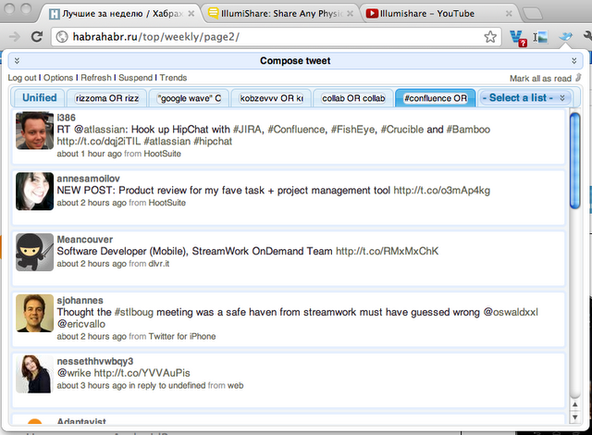
Task: Expand Compose tweet using right chevron
Action: tap(573, 61)
